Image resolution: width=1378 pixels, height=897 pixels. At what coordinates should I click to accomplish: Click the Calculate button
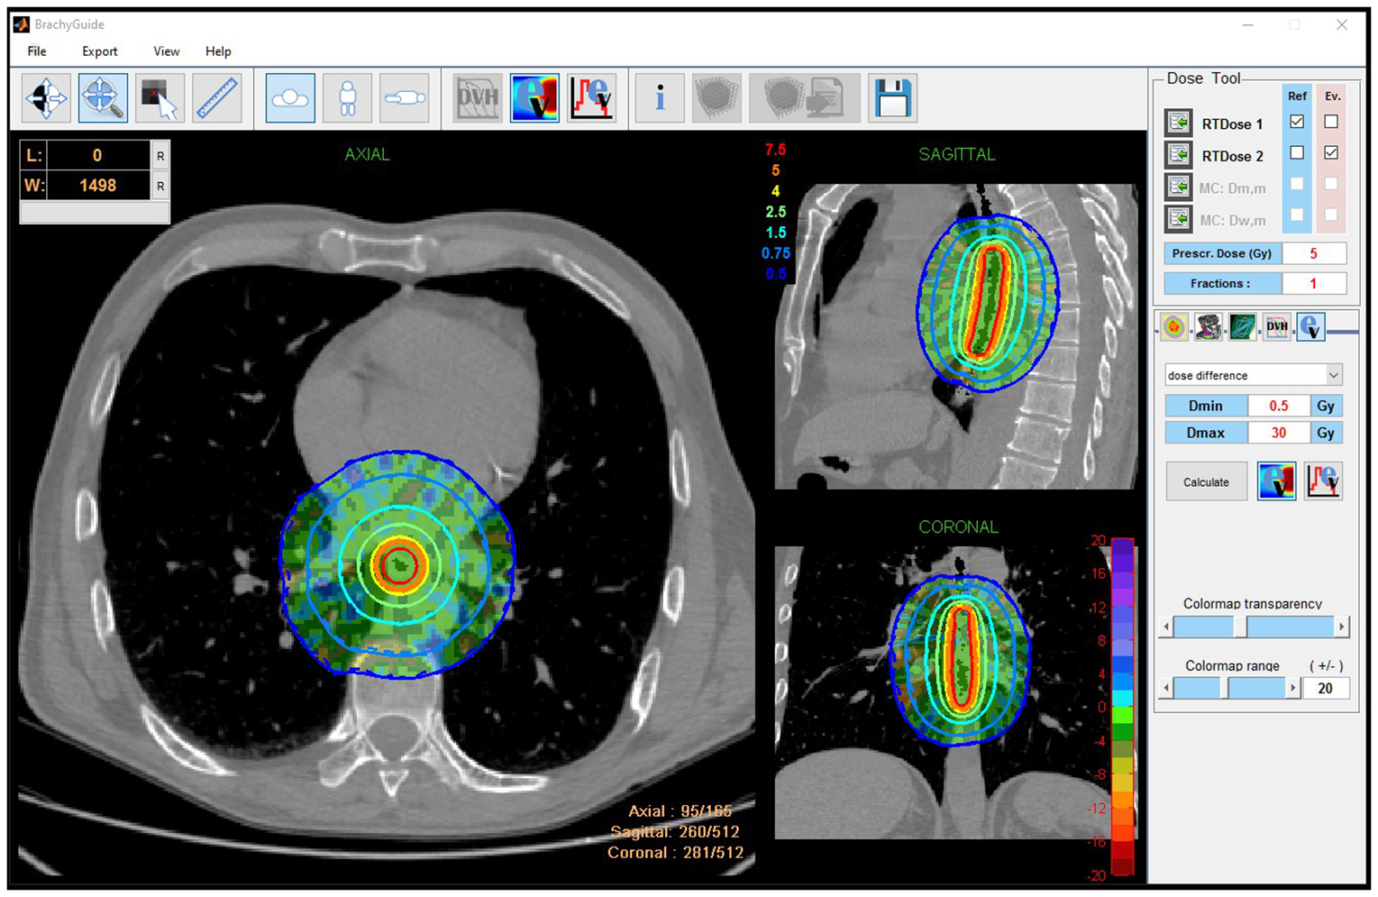[1206, 482]
